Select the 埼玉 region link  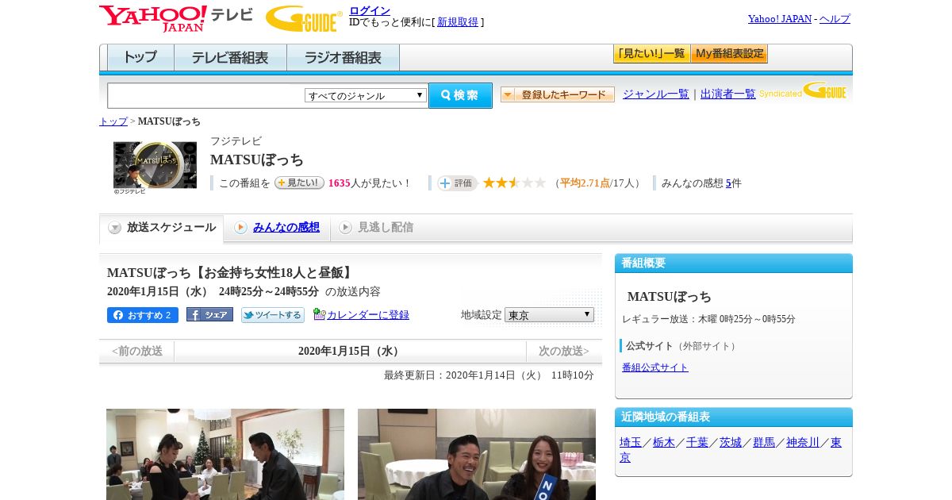[x=631, y=443]
